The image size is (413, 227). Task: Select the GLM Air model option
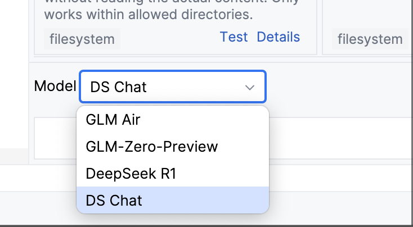(173, 120)
